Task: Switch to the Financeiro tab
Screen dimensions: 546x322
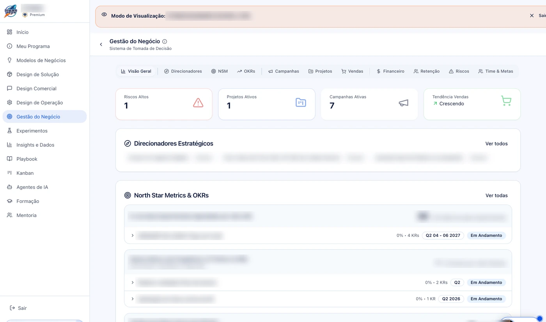Action: point(390,71)
